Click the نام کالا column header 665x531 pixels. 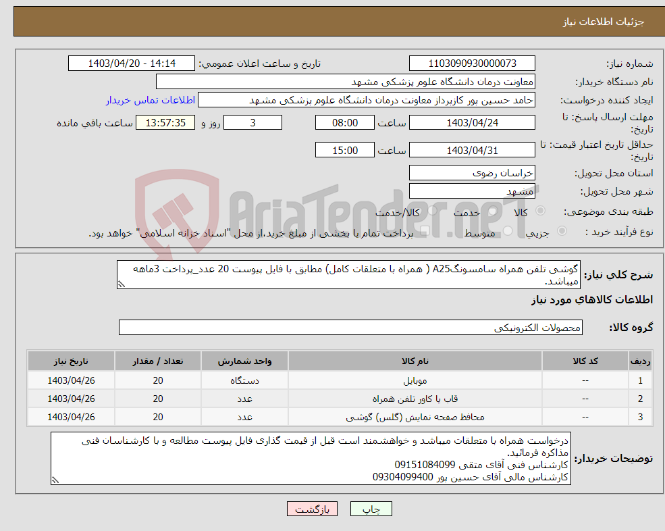(x=415, y=361)
